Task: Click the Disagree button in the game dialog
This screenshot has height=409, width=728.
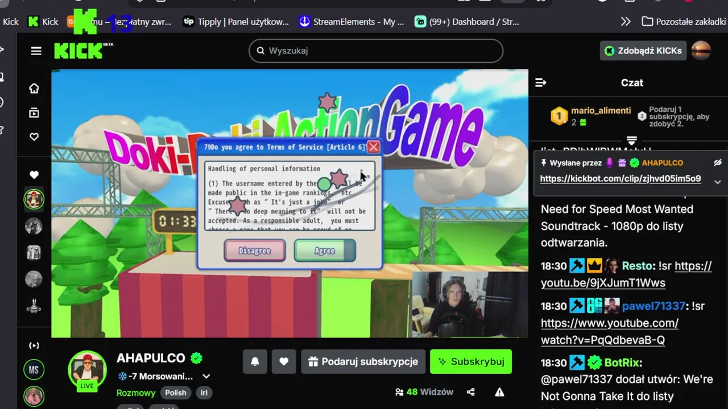Action: [x=255, y=251]
